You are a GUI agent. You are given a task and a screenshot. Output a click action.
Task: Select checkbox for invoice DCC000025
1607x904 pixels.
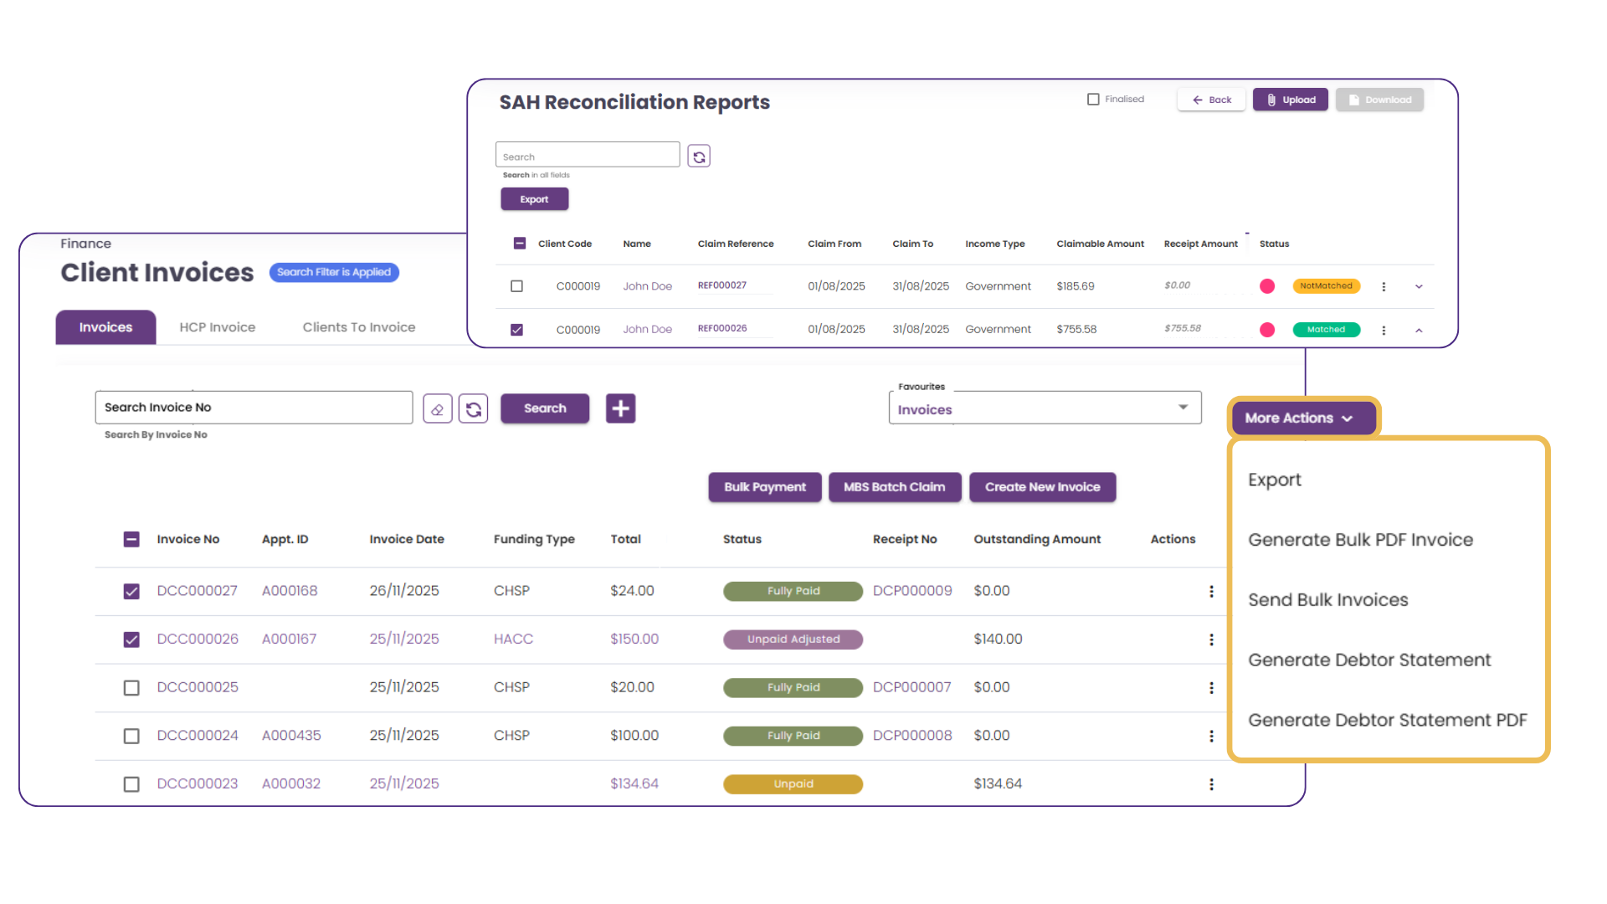click(131, 688)
